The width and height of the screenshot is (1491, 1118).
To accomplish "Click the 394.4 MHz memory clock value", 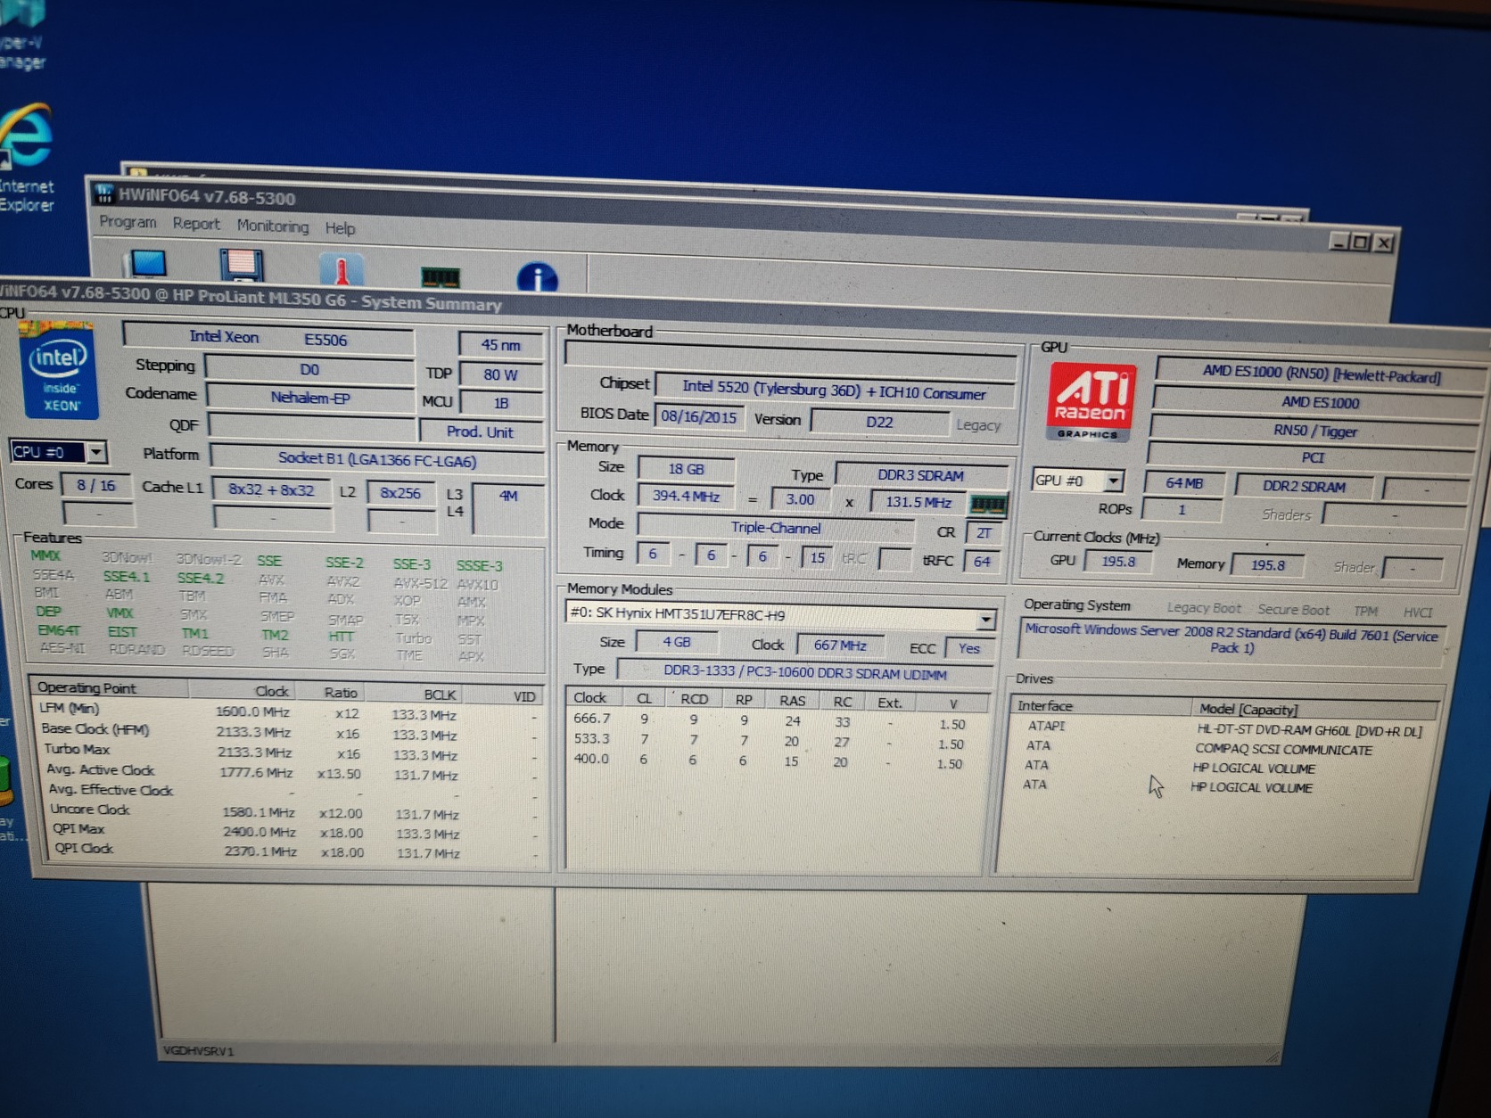I will click(685, 497).
